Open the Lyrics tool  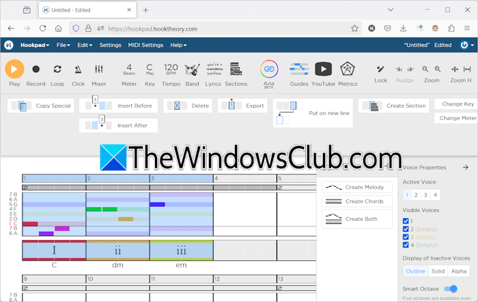tap(214, 69)
